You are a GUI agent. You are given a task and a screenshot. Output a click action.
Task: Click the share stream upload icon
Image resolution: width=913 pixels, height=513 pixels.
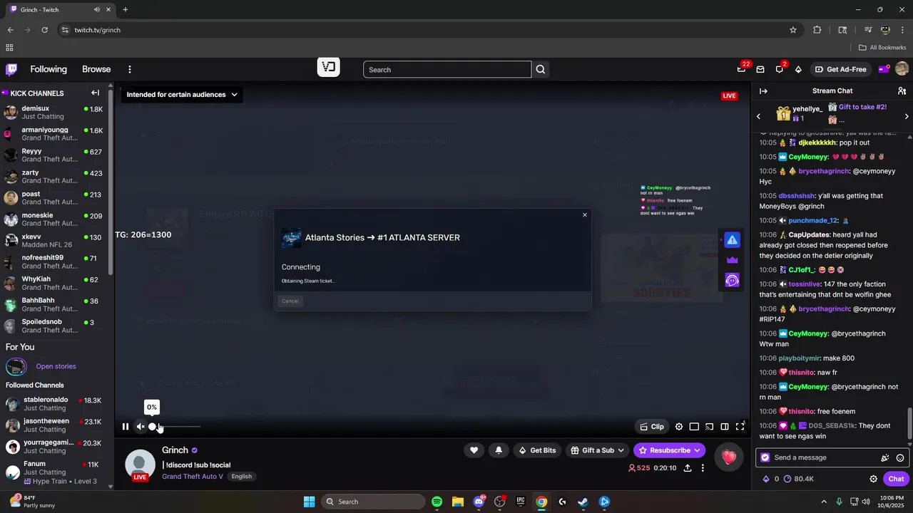[x=688, y=468]
